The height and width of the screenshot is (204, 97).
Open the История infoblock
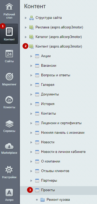coord(48,104)
